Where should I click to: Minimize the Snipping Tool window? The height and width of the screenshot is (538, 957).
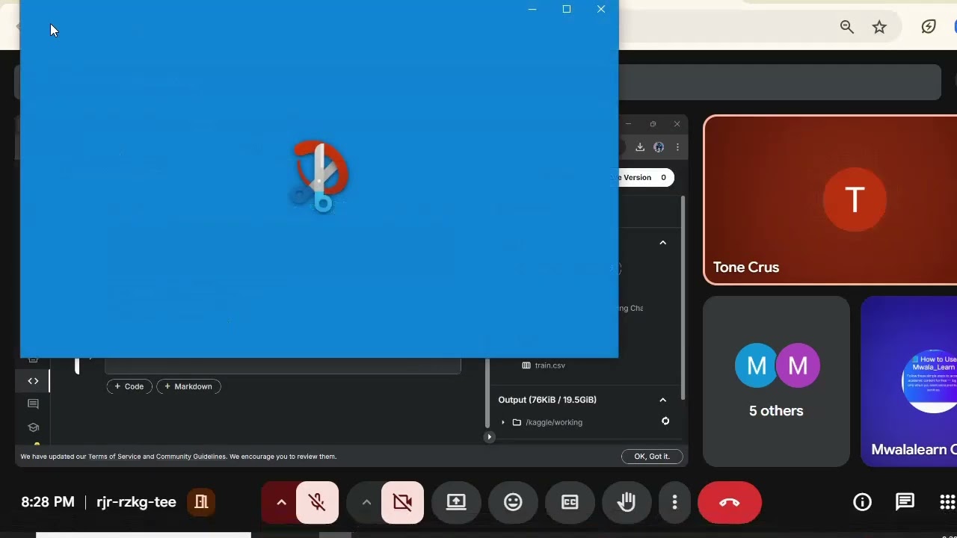click(x=532, y=9)
